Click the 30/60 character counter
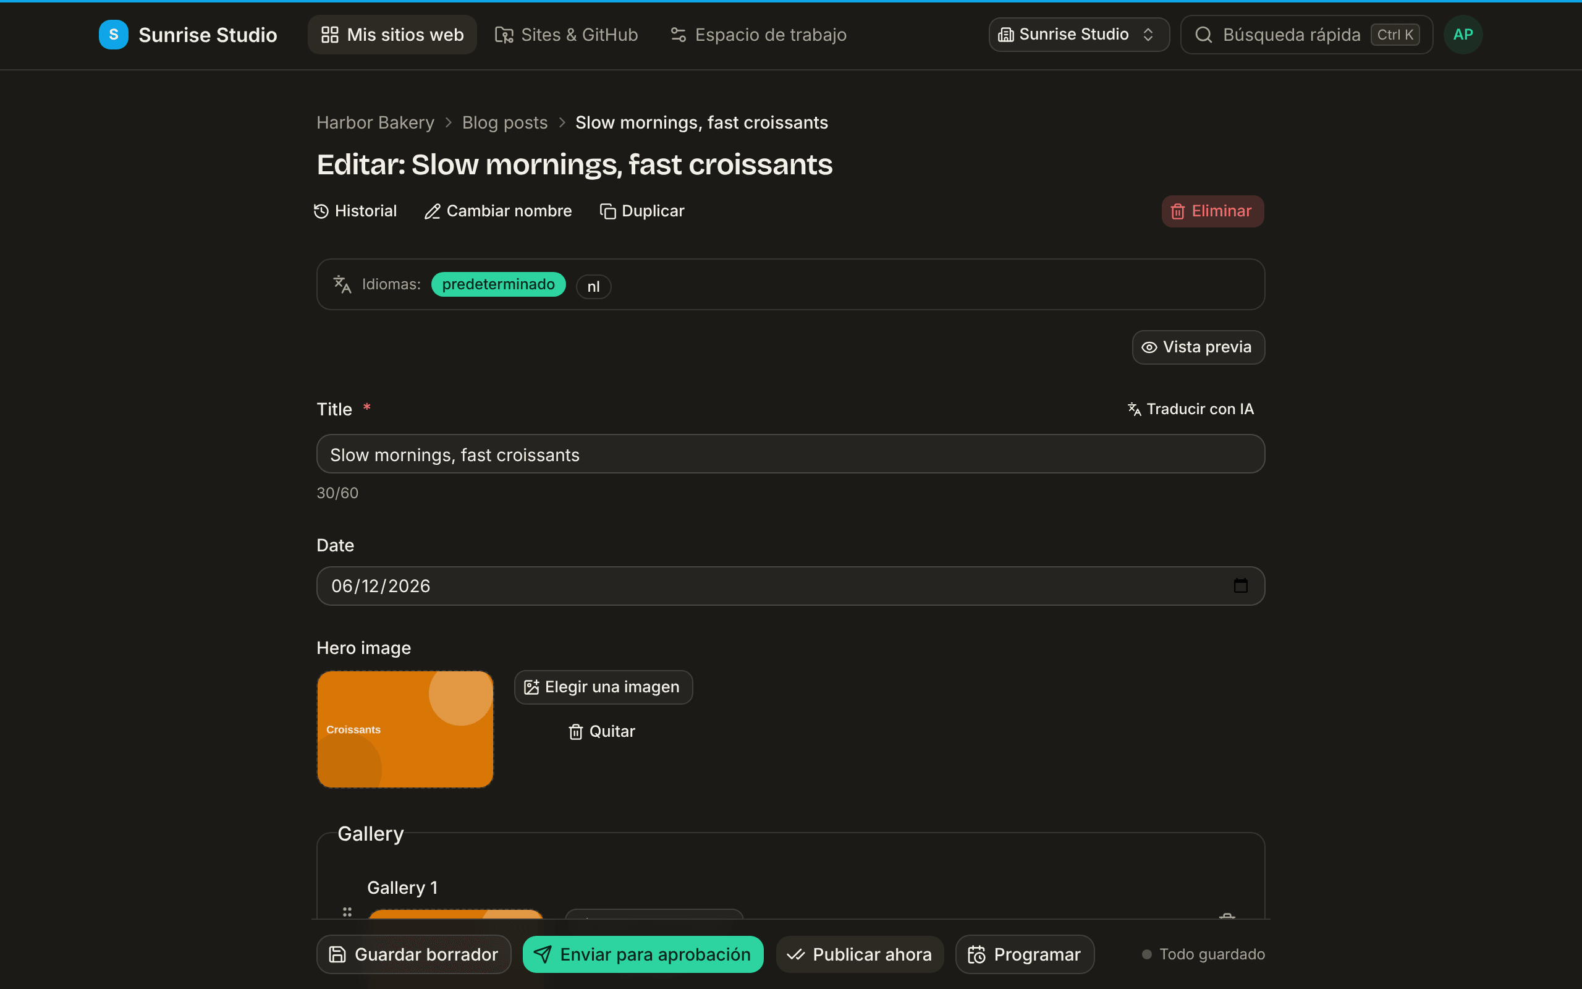This screenshot has width=1582, height=989. [x=337, y=493]
